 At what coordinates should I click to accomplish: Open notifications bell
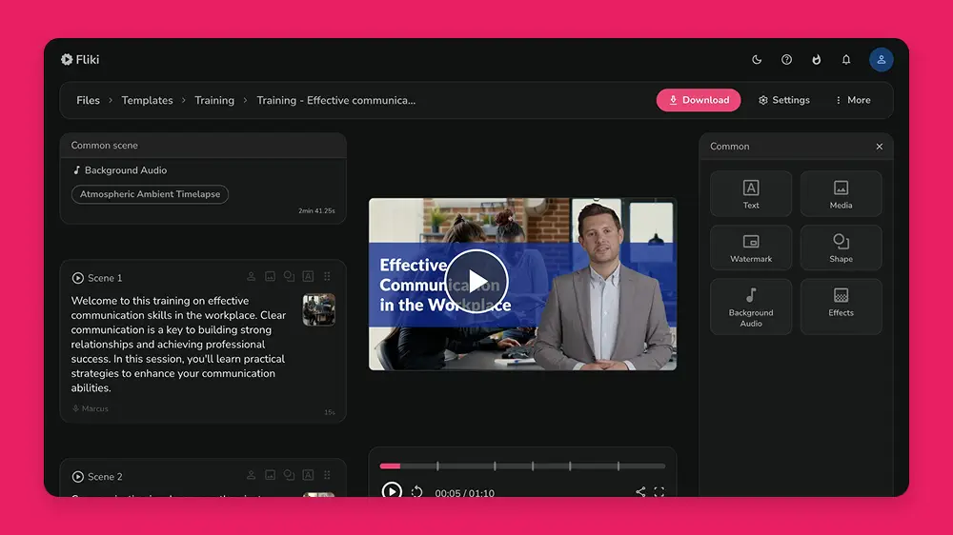point(846,60)
